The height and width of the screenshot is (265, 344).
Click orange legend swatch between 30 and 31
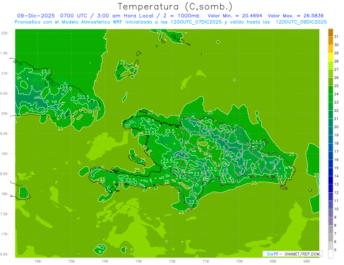tap(331, 41)
